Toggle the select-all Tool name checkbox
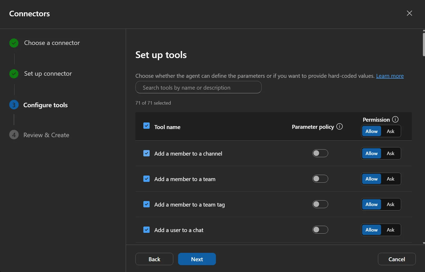This screenshot has width=425, height=272. (x=146, y=126)
